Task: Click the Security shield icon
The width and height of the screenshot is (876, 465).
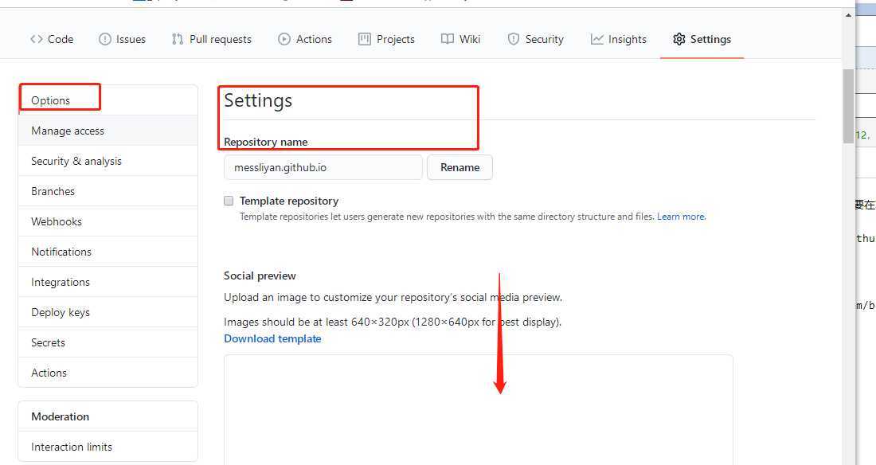Action: click(x=514, y=39)
